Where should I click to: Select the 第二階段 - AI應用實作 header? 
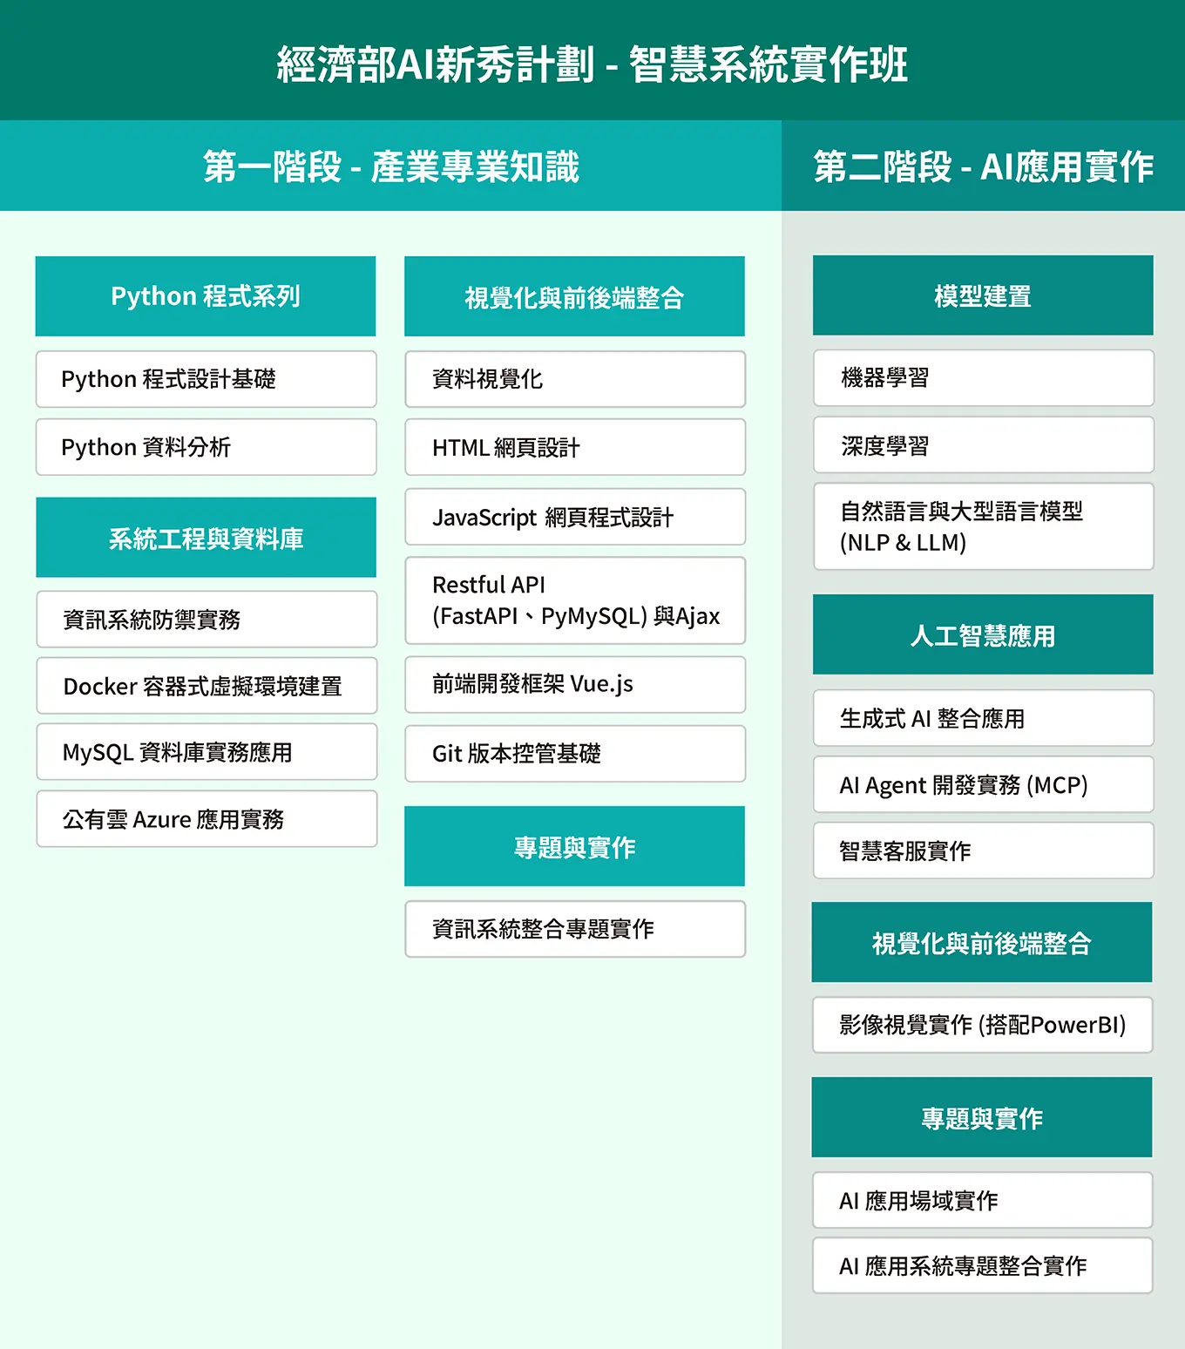pos(983,166)
